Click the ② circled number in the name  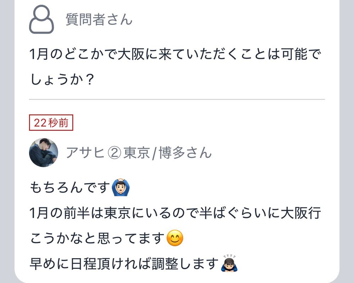[x=114, y=153]
